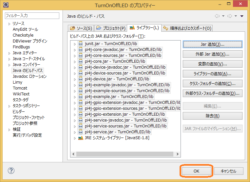Open the プロジェクト(P) tab
The height and width of the screenshot is (182, 250).
point(111,28)
